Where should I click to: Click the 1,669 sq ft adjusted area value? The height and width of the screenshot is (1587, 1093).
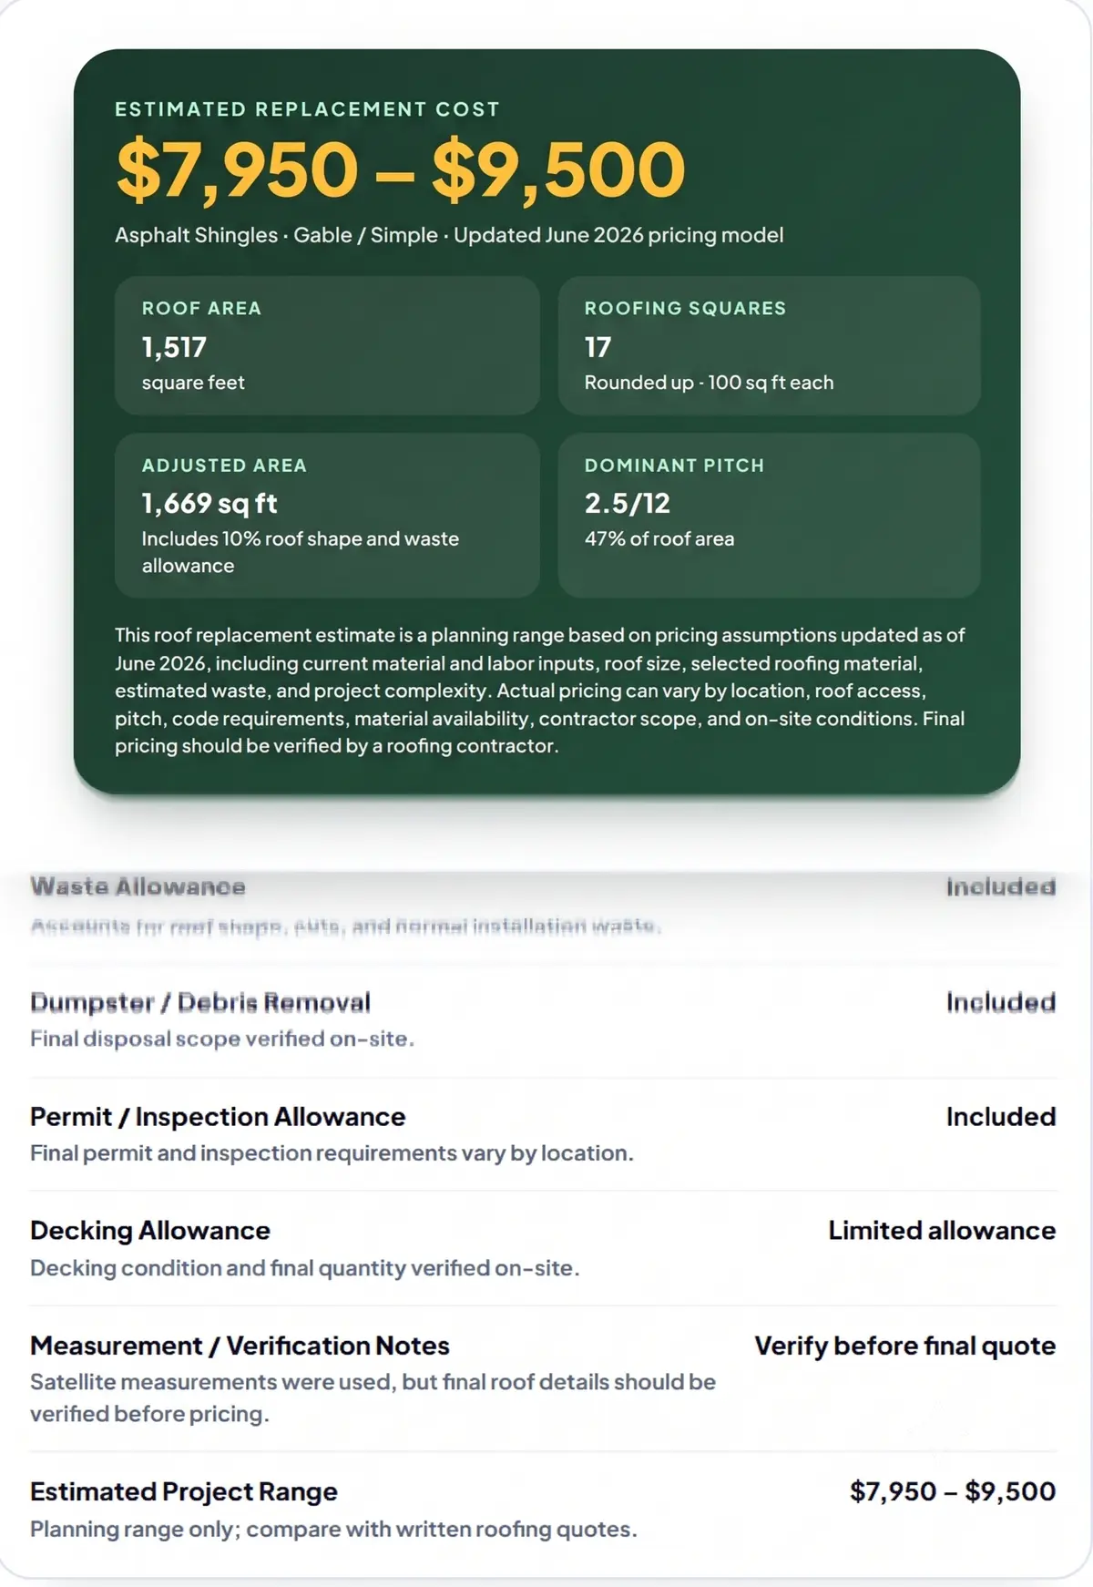coord(209,503)
